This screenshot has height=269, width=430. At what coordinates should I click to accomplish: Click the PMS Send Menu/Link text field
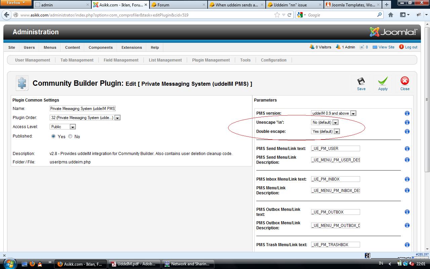[x=335, y=149]
